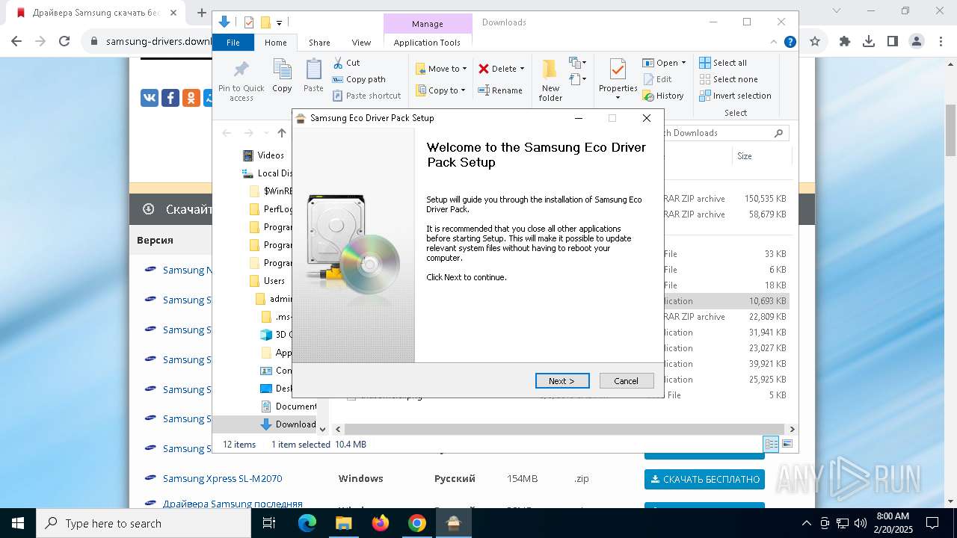Click Edit in the Explorer ribbon
The image size is (957, 538).
click(657, 79)
